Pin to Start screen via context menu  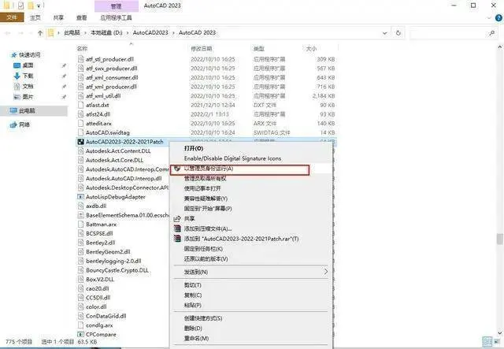point(208,209)
